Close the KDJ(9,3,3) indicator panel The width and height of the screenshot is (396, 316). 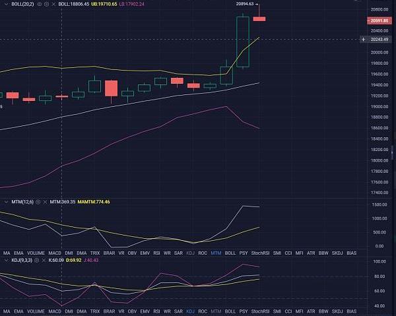45,261
